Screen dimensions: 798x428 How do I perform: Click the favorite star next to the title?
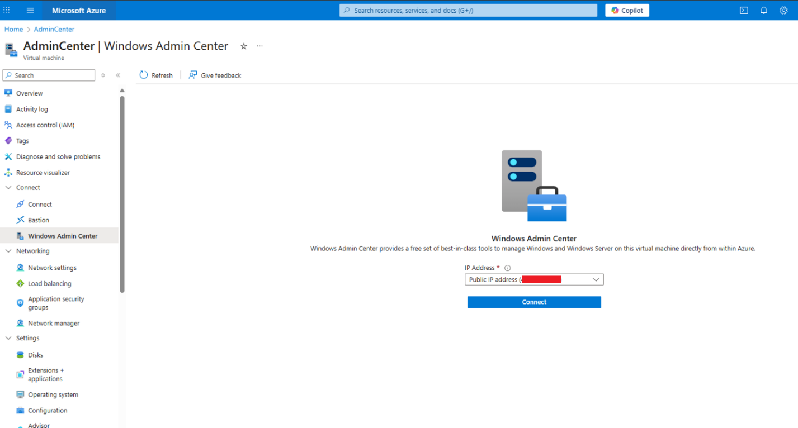(x=244, y=46)
